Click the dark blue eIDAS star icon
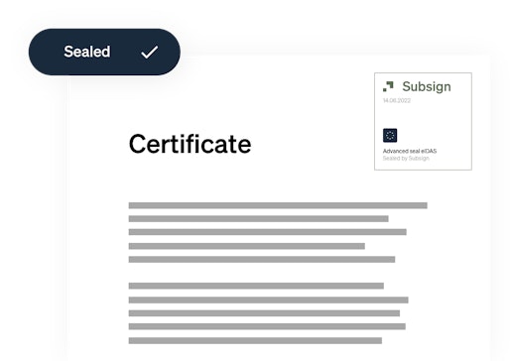The image size is (511, 361). click(x=390, y=136)
